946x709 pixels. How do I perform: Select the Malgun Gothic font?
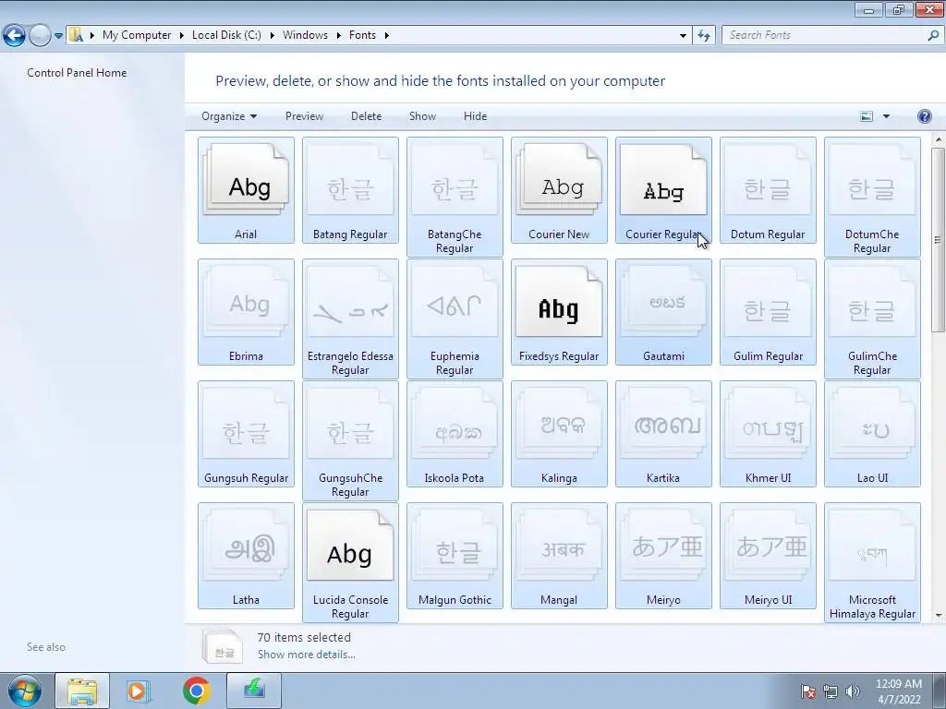455,555
